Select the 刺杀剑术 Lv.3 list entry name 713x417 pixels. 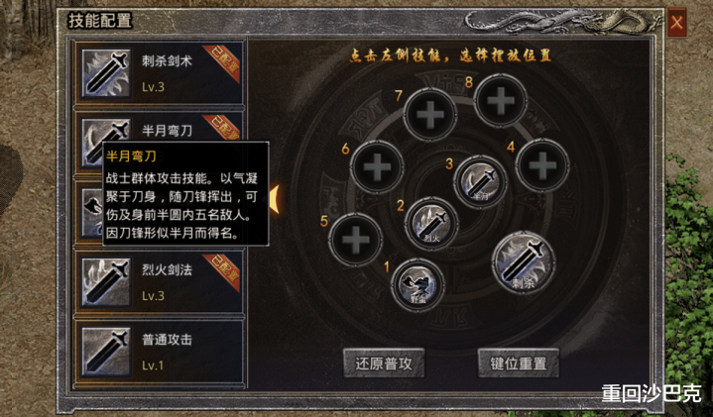point(167,60)
